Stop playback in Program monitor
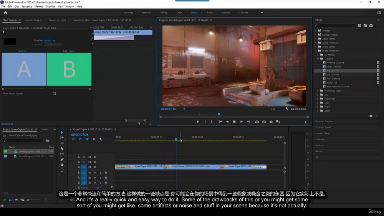 234,122
